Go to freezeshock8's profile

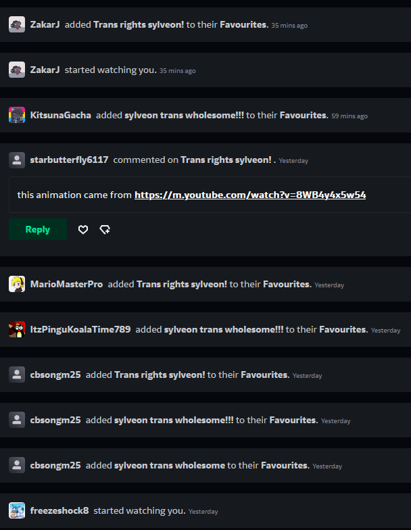(59, 510)
